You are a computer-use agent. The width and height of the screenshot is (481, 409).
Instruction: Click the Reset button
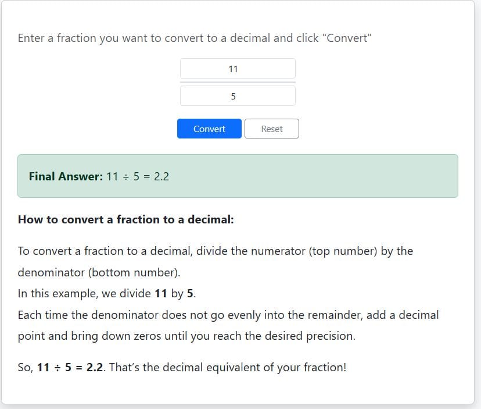(272, 129)
